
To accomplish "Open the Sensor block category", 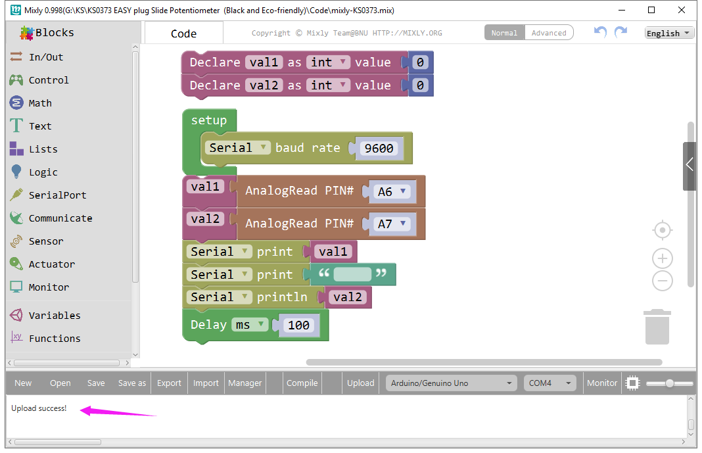I will click(46, 241).
